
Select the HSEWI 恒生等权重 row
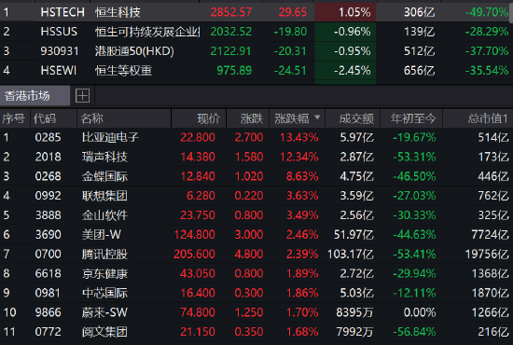click(256, 71)
